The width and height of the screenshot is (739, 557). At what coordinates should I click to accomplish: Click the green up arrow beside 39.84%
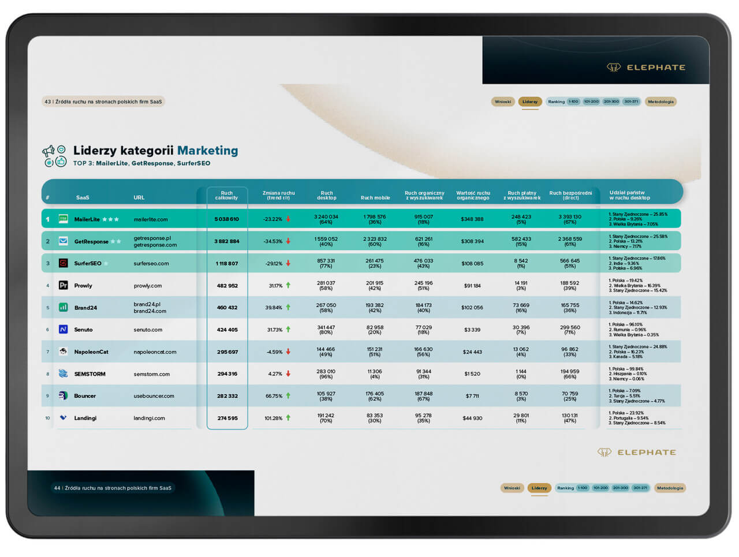coord(288,307)
